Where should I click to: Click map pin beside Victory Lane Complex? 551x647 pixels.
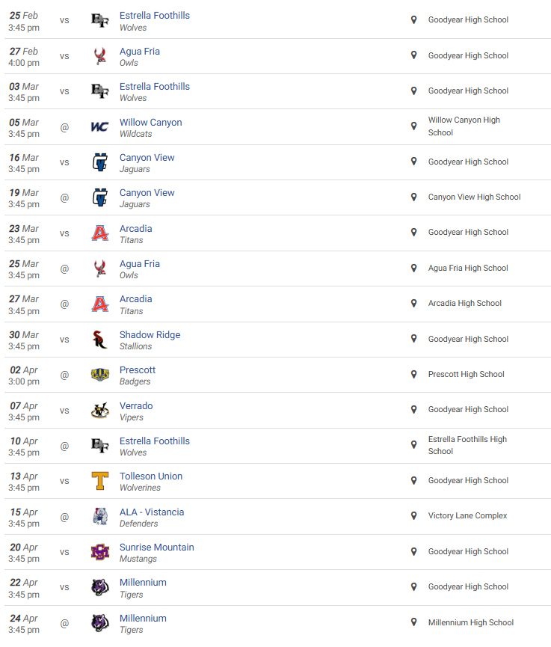[x=413, y=516]
